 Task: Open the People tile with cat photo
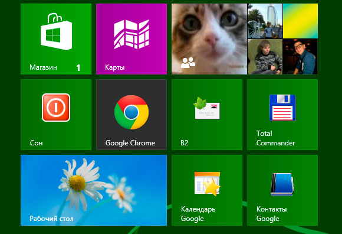coord(245,39)
